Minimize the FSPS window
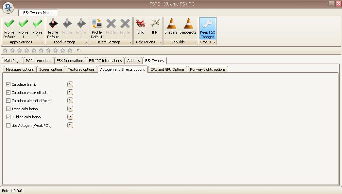This screenshot has height=194, width=342. click(x=332, y=4)
